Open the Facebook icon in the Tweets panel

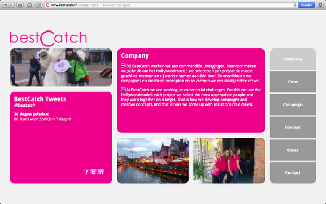coord(86,172)
